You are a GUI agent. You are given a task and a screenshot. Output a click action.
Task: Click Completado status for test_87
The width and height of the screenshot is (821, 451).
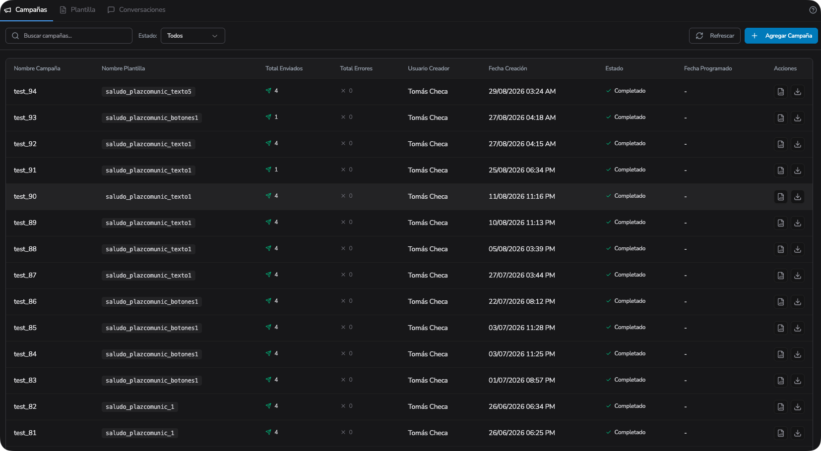(x=626, y=275)
